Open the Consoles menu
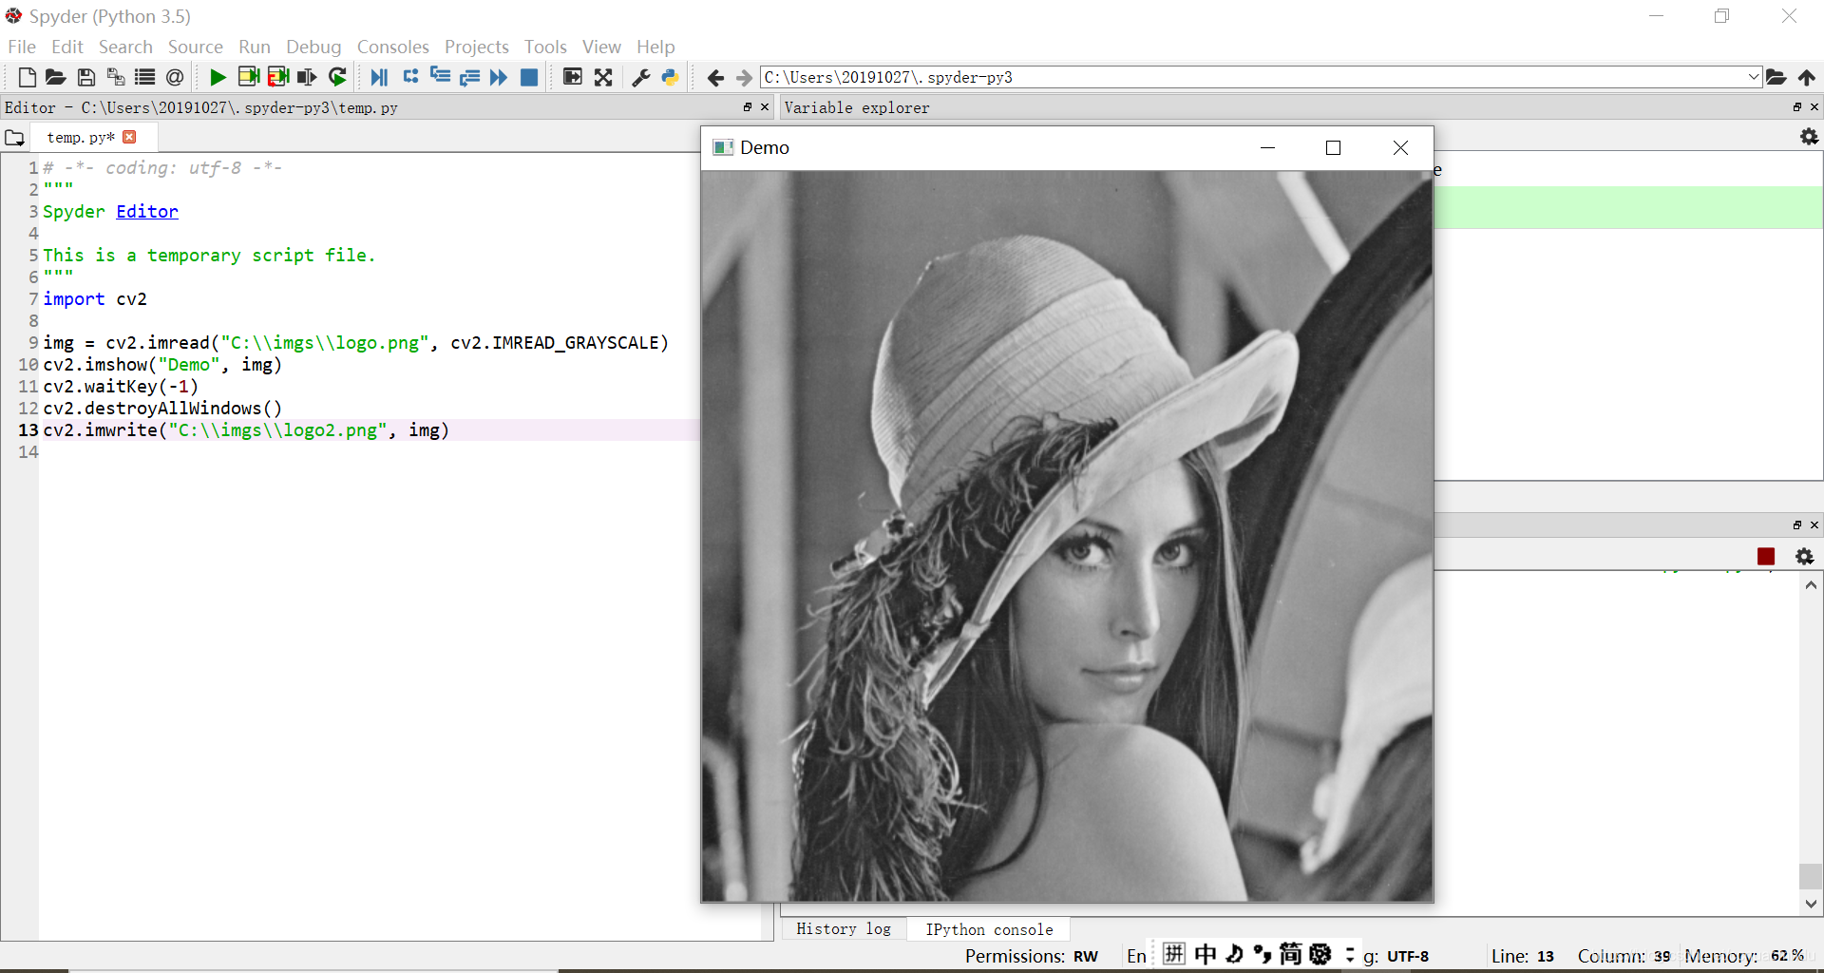This screenshot has height=973, width=1824. click(x=393, y=47)
